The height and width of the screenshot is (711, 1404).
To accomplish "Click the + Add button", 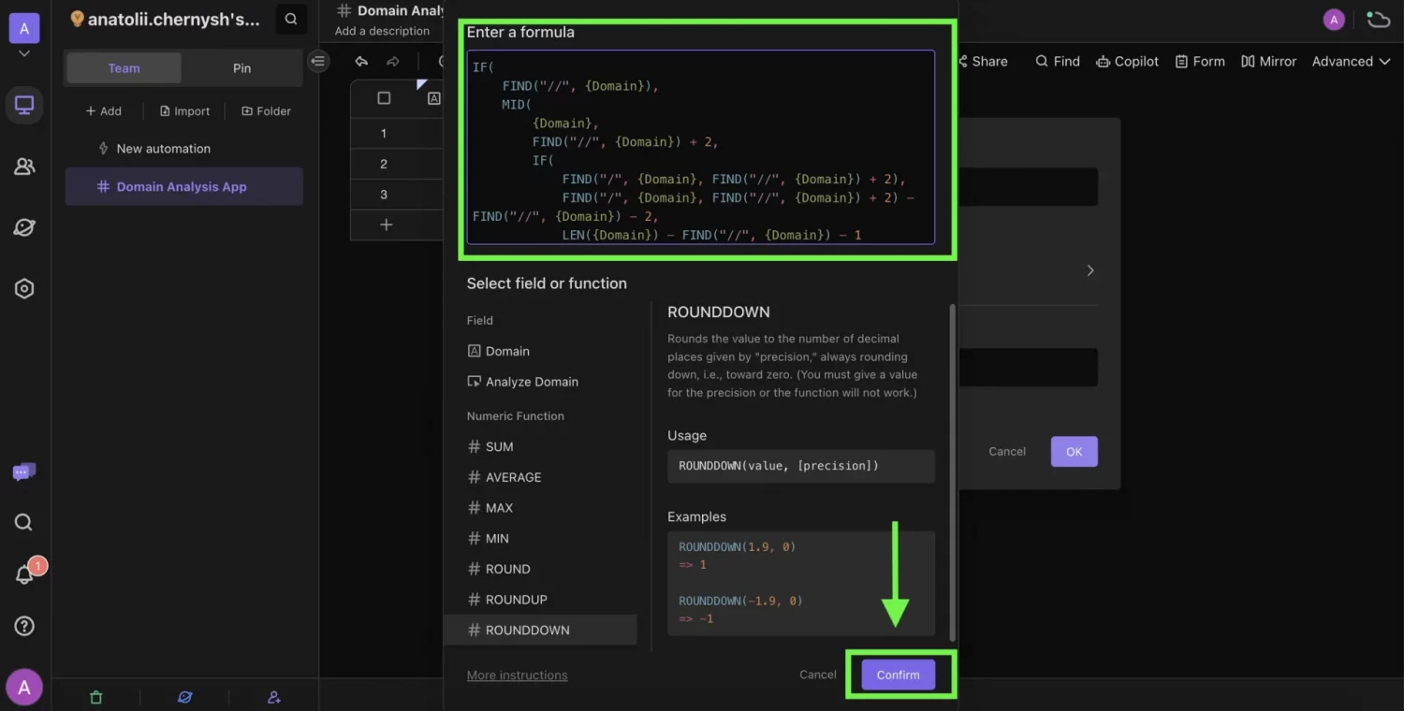I will pos(104,111).
